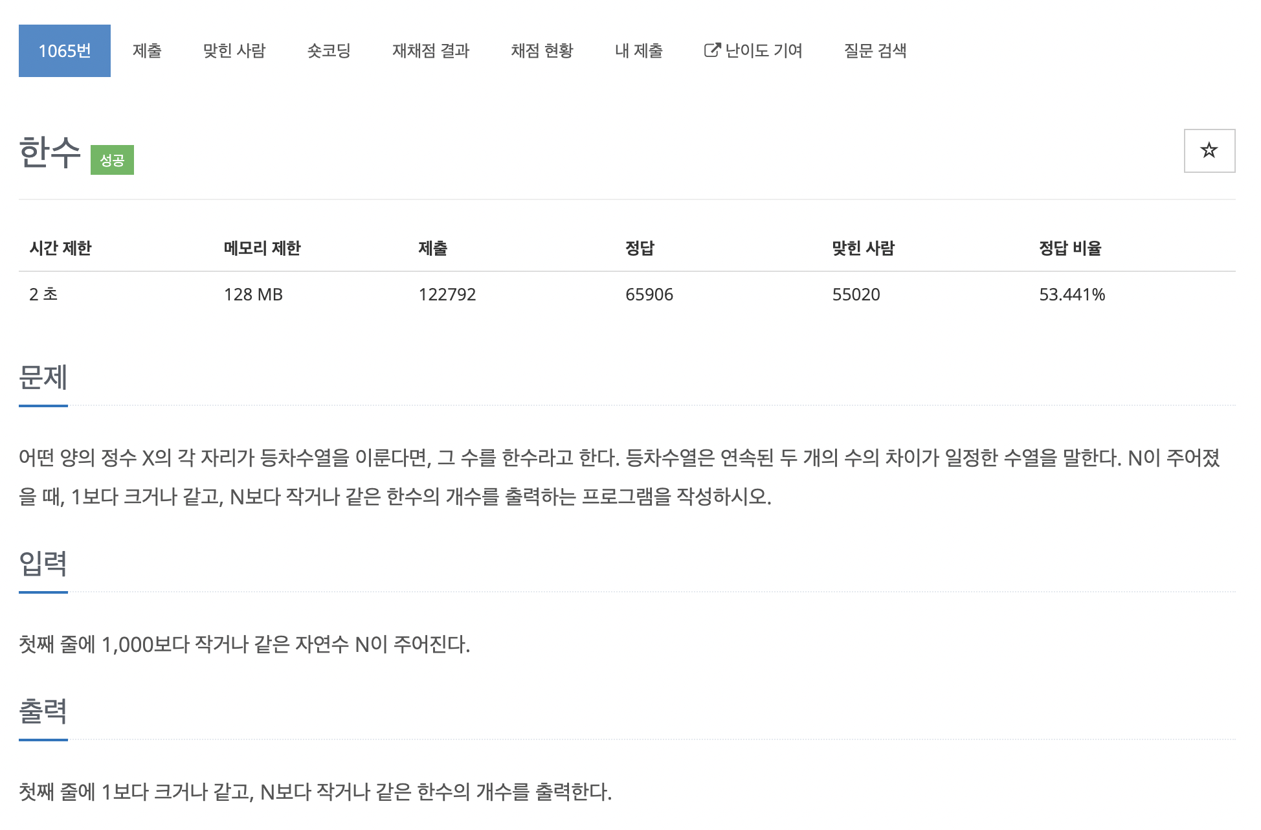Select the 1065번 tab
The image size is (1261, 830).
pos(65,50)
